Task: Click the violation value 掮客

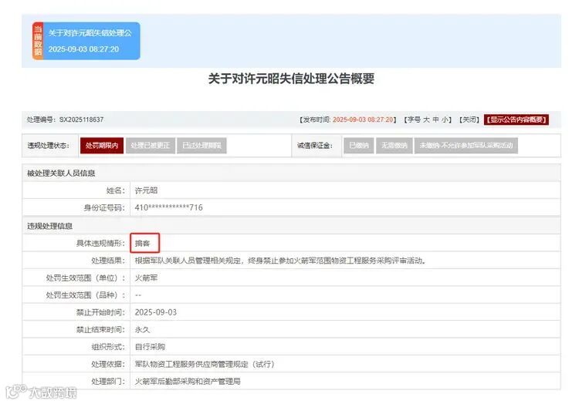Action: 143,244
